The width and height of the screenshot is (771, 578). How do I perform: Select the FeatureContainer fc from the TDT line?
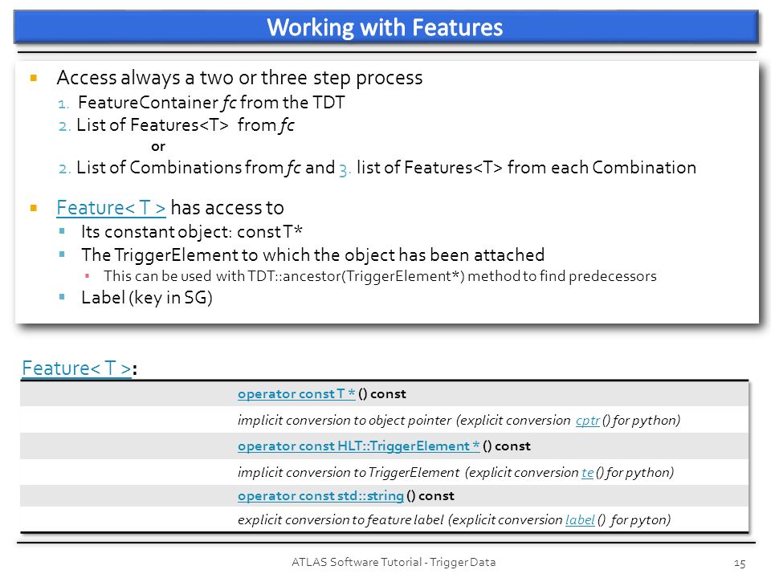pos(211,102)
